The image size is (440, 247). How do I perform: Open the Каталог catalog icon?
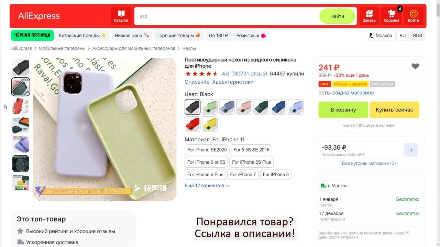pos(121,16)
